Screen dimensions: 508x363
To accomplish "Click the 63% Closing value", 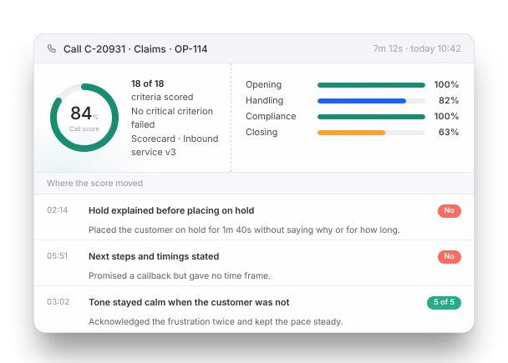I will 449,132.
